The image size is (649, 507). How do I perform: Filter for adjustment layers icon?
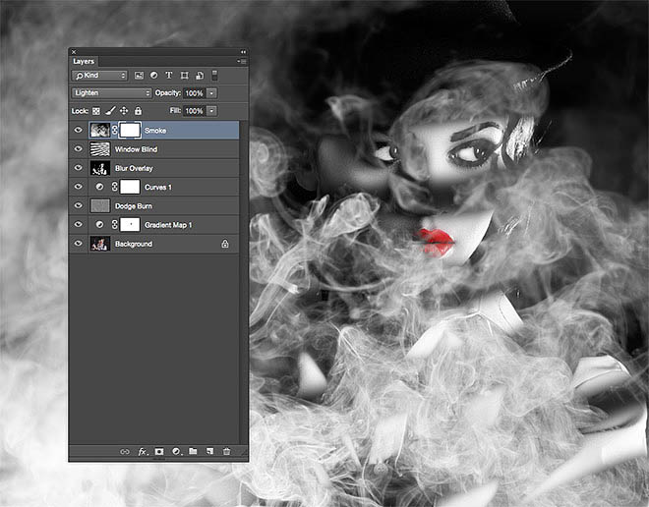(x=154, y=76)
